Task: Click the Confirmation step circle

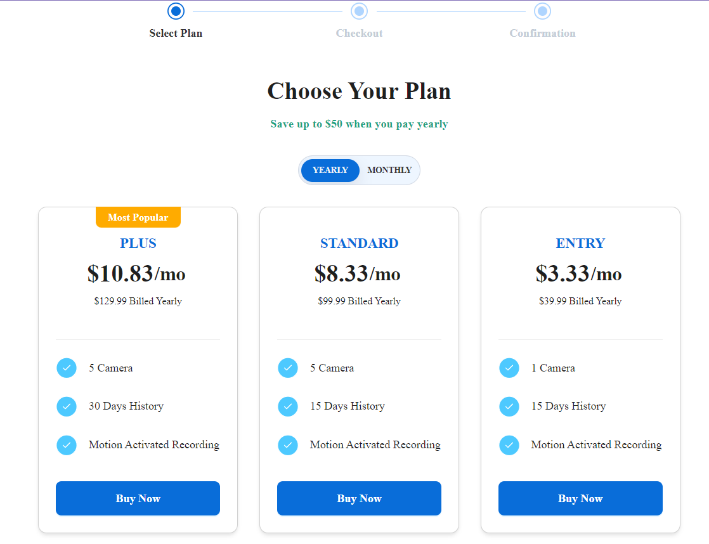Action: [542, 11]
